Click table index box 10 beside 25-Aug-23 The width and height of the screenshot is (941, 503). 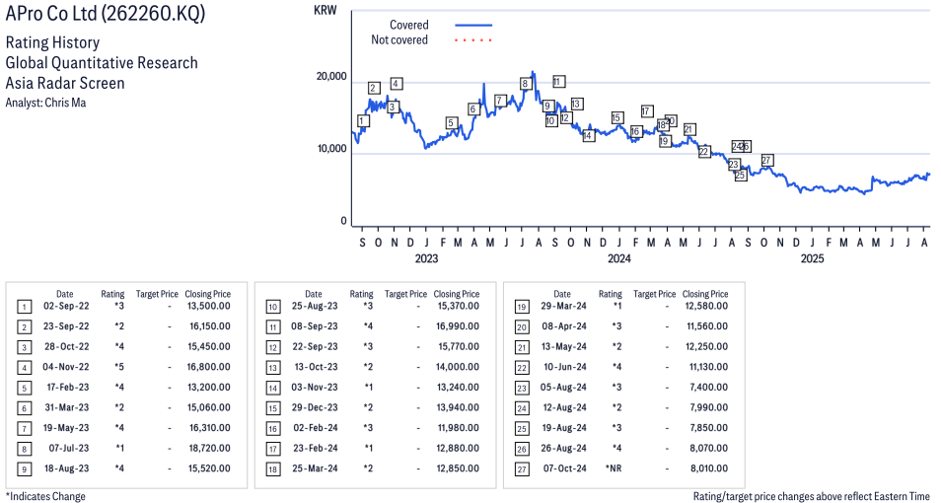(273, 308)
